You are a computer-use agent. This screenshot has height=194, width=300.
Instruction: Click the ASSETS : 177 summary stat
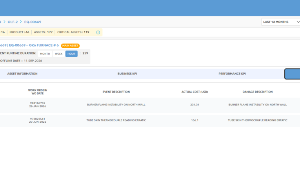point(43,32)
